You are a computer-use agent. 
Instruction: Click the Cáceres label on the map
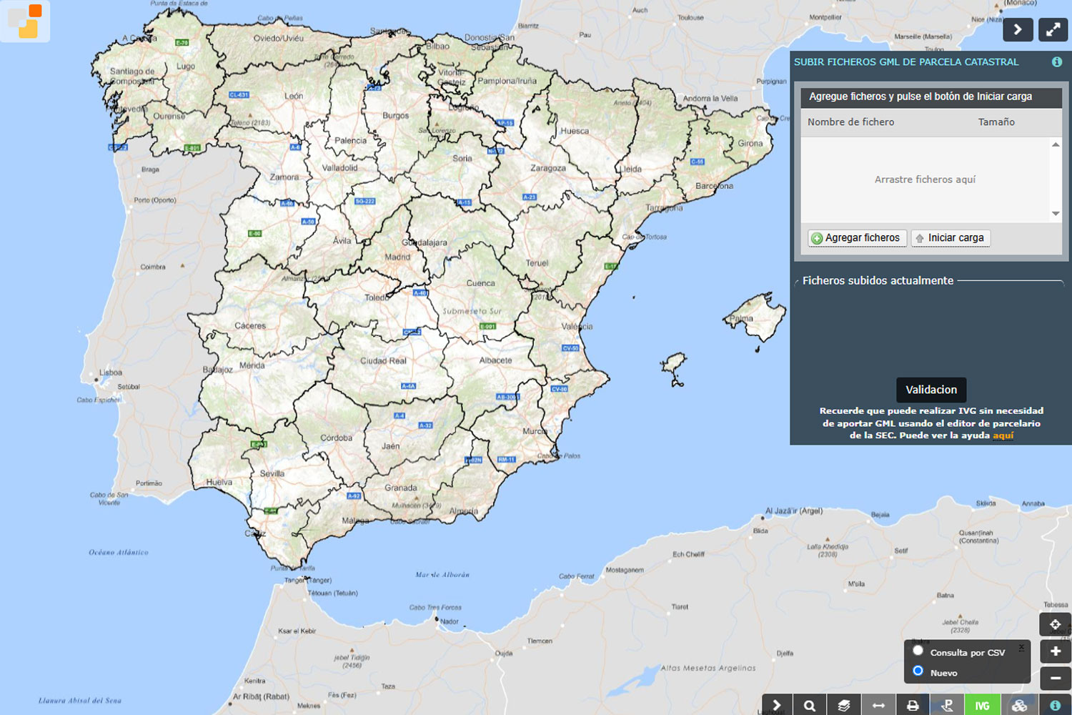point(250,326)
